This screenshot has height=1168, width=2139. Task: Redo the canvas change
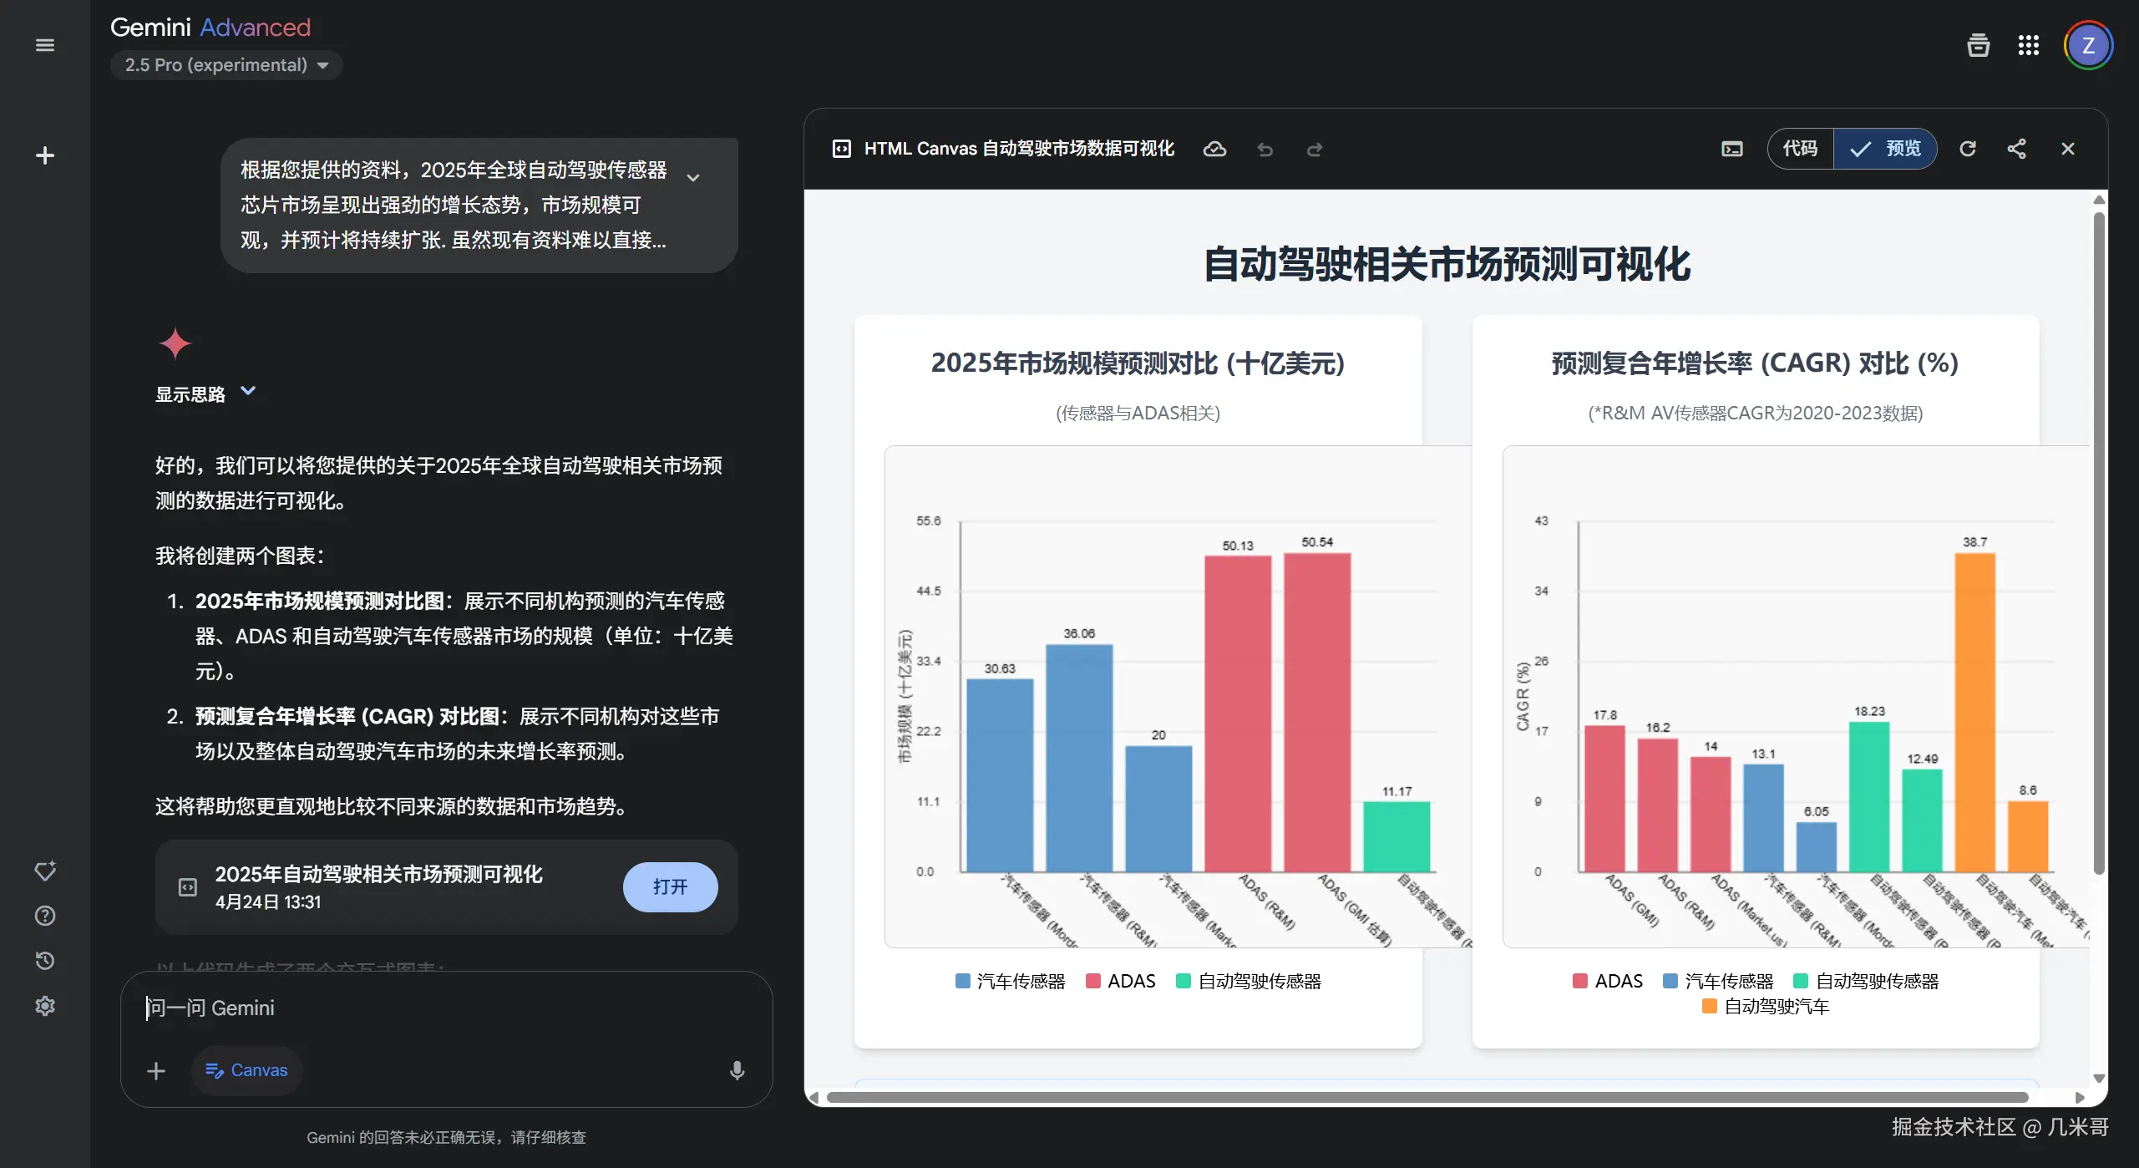[1315, 150]
